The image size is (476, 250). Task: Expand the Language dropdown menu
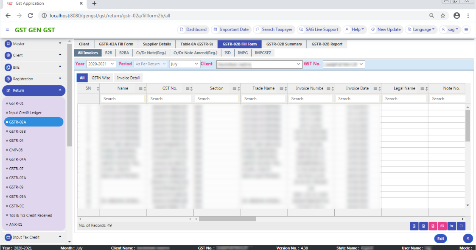pos(421,30)
